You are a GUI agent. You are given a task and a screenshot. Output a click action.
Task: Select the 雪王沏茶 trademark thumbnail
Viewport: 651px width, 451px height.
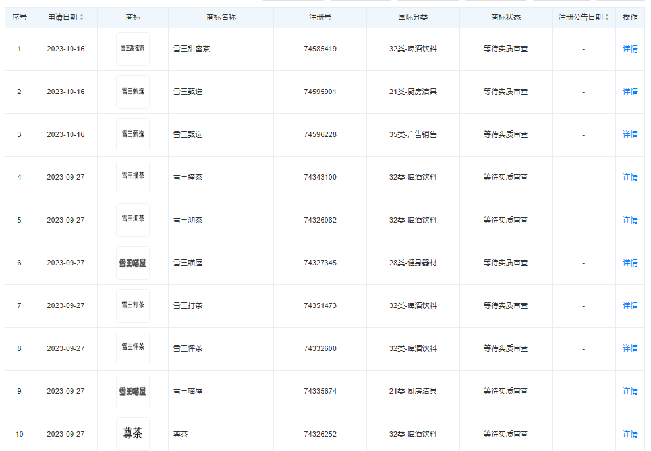132,220
